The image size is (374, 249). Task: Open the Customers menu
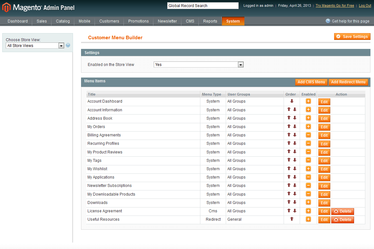[109, 21]
